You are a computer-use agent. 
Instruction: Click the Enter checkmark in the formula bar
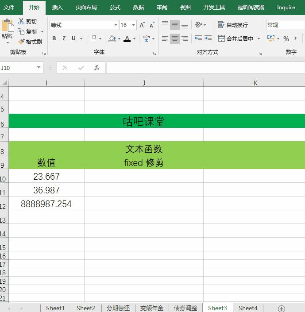81,68
